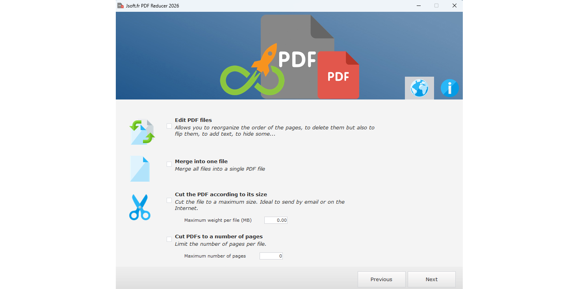Open the language selection globe icon
The width and height of the screenshot is (579, 289).
click(x=419, y=88)
